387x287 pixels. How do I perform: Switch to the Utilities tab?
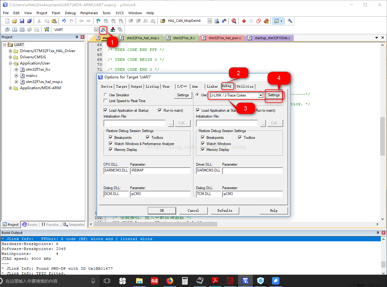[245, 86]
